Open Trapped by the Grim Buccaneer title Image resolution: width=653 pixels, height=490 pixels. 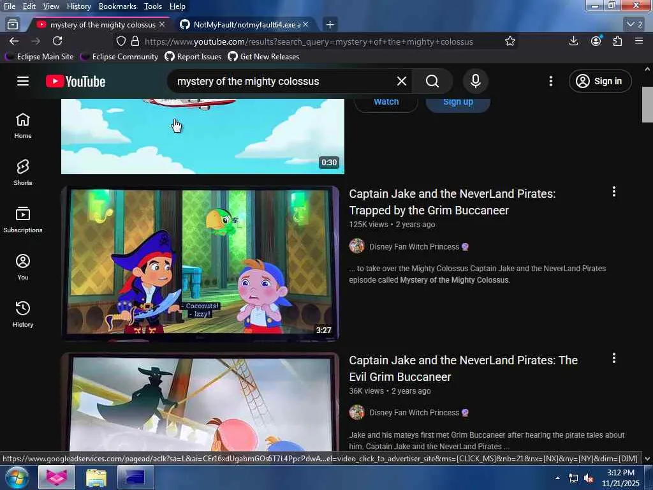[x=452, y=202]
